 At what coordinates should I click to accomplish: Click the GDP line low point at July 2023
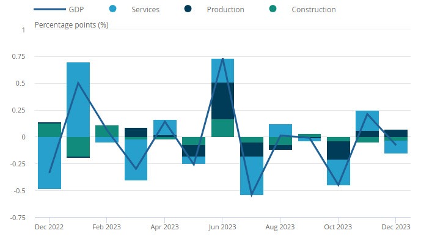click(252, 195)
